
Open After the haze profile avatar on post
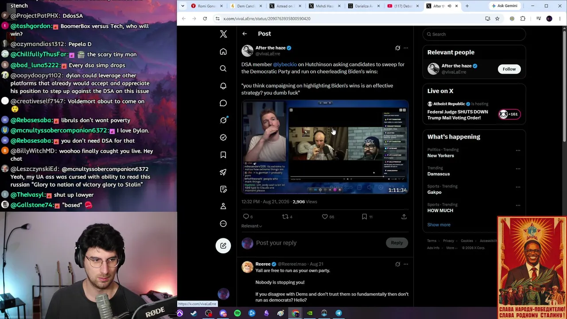(x=247, y=51)
